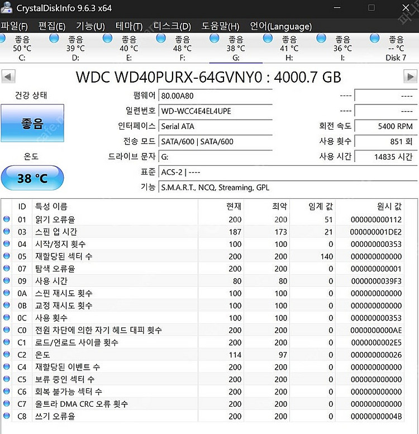Click status icon of row C8 쓰기 오류율
Viewport: 419px width, 434px height.
7,416
